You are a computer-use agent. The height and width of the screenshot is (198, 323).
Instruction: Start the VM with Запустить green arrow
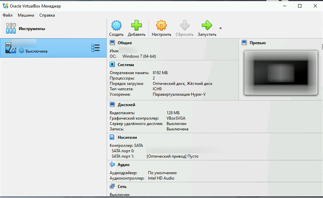click(207, 26)
